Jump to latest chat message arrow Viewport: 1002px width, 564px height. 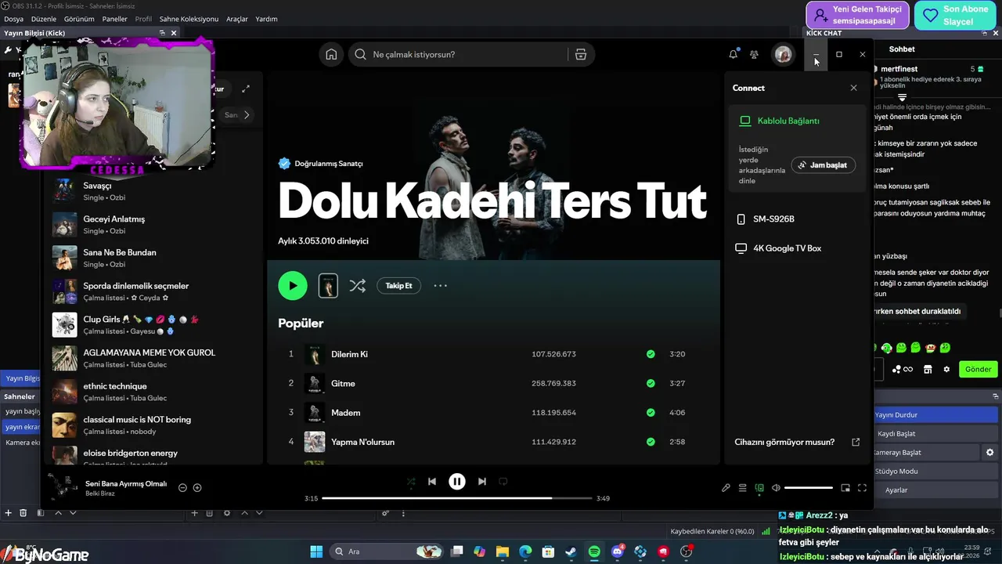coord(902,97)
